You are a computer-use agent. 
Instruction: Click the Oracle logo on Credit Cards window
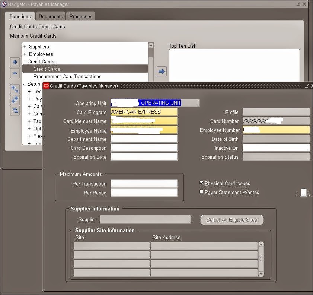pyautogui.click(x=46, y=85)
